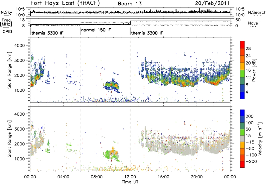Click the 'Power [dB]' colorbar title
The height and width of the screenshot is (184, 266).
click(x=254, y=70)
